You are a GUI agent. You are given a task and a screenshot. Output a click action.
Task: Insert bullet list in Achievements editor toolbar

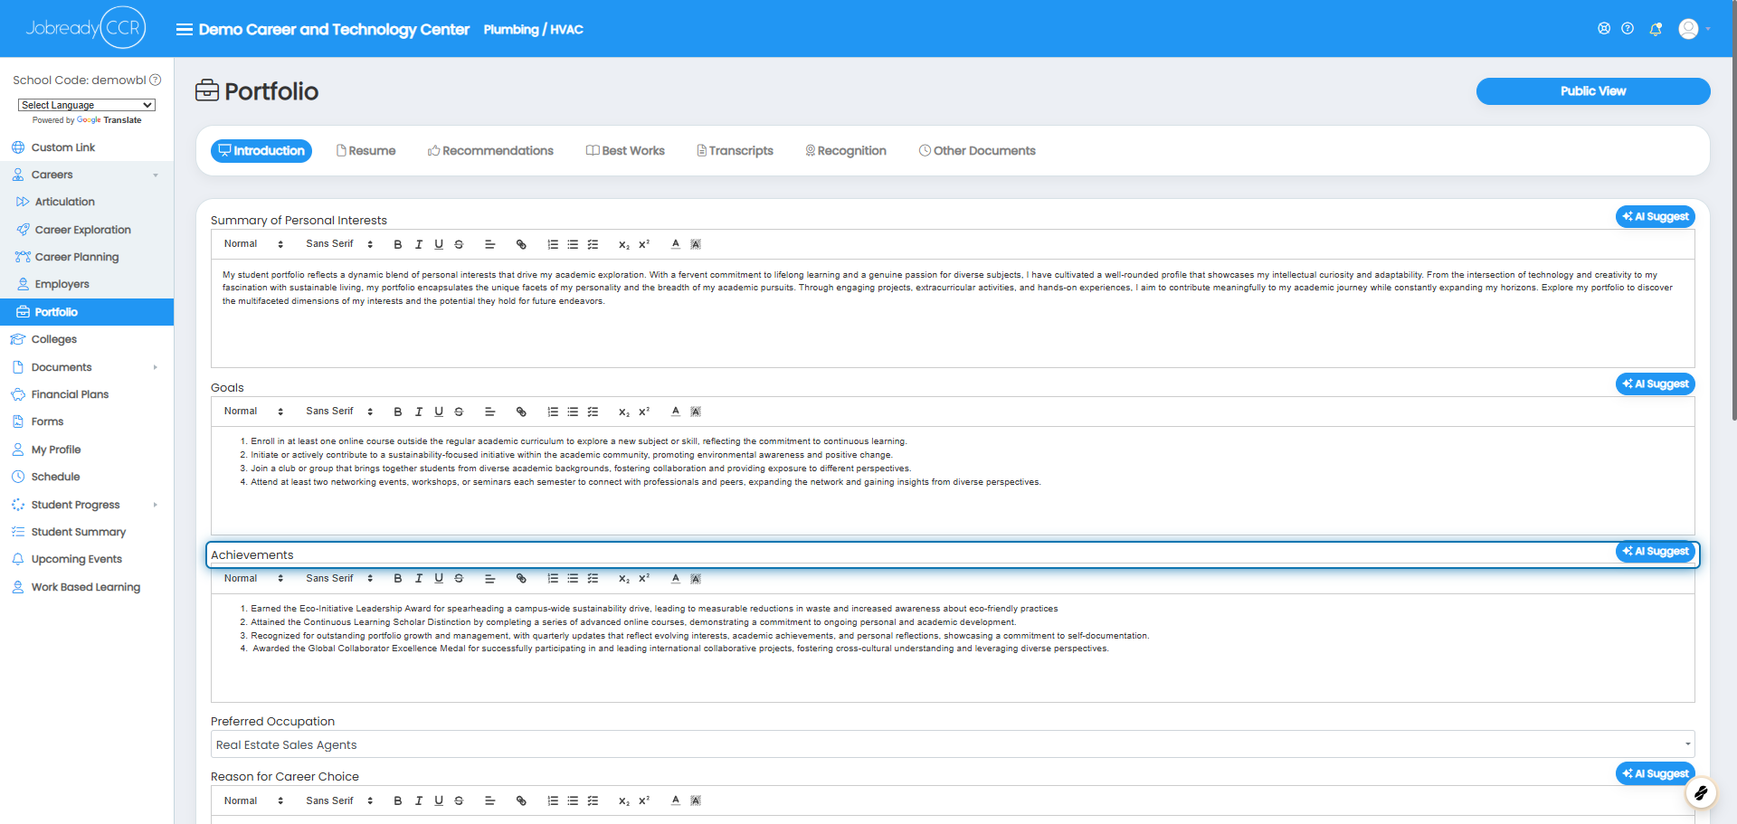(x=573, y=579)
